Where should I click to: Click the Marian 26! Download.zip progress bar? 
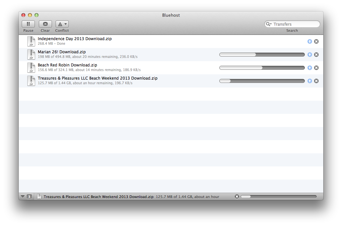(262, 55)
